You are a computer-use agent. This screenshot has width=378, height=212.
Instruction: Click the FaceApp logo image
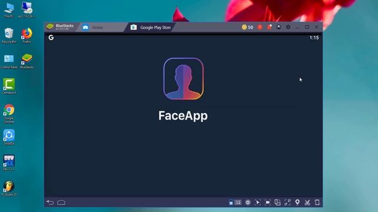tap(184, 78)
